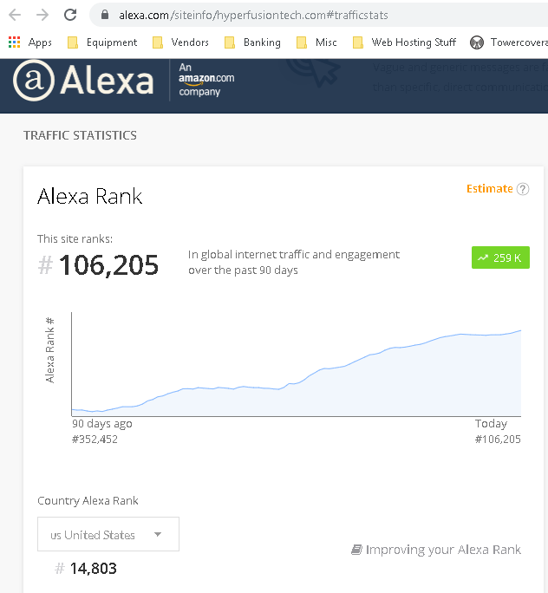Open the Web Hosting Stuff bookmarks folder
This screenshot has width=548, height=593.
[404, 42]
